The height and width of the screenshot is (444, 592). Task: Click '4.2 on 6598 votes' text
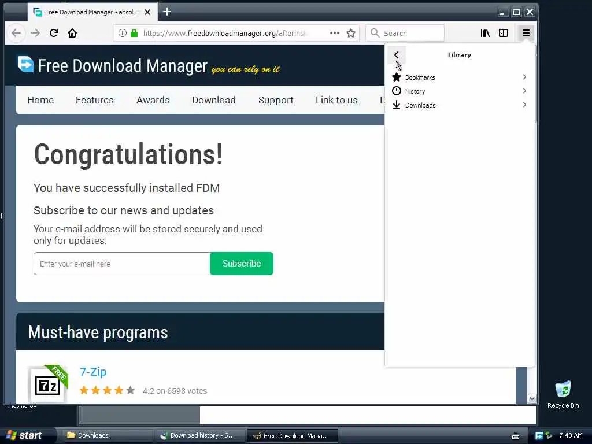[x=175, y=391]
